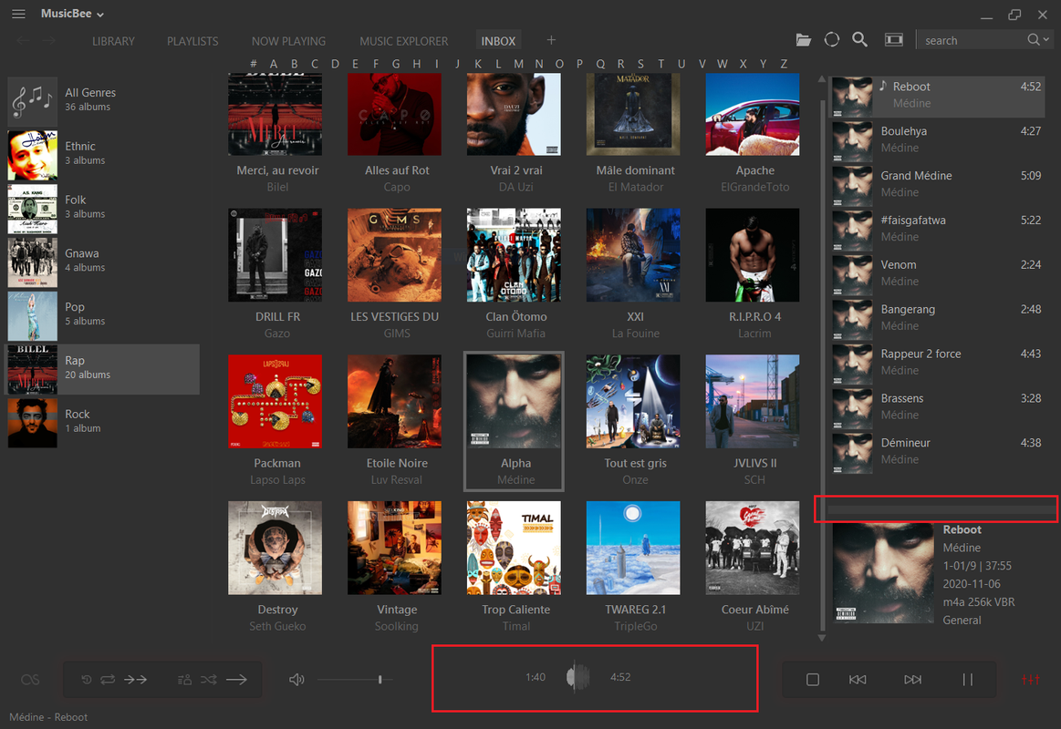The image size is (1061, 729).
Task: Add a new tab with plus icon
Action: pos(551,40)
